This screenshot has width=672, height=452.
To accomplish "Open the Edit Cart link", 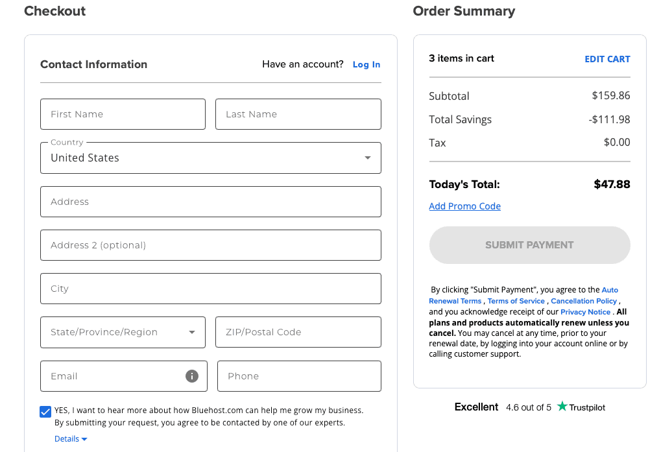I will coord(607,59).
